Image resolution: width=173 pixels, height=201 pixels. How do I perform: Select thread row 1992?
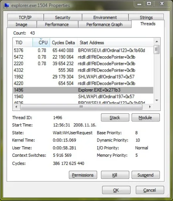pos(83,77)
